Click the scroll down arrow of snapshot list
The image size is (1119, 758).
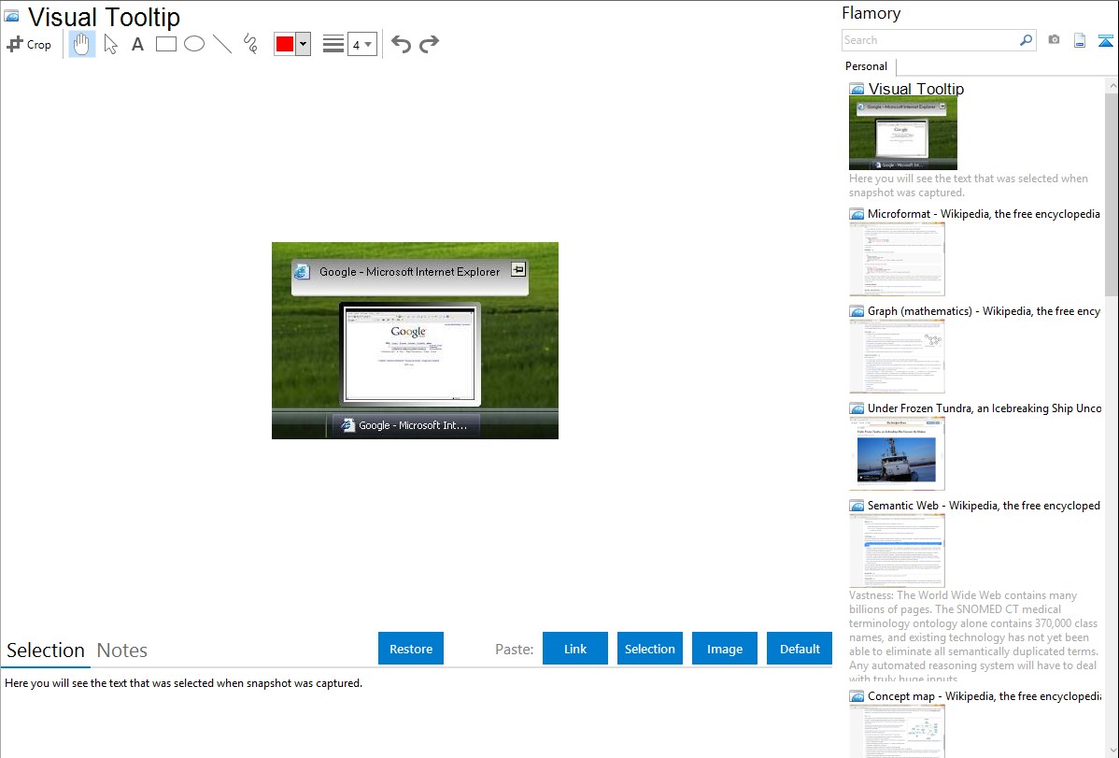coord(1112,751)
